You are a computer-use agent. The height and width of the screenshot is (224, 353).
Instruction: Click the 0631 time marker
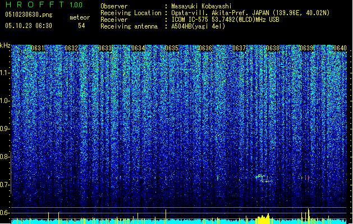38,48
